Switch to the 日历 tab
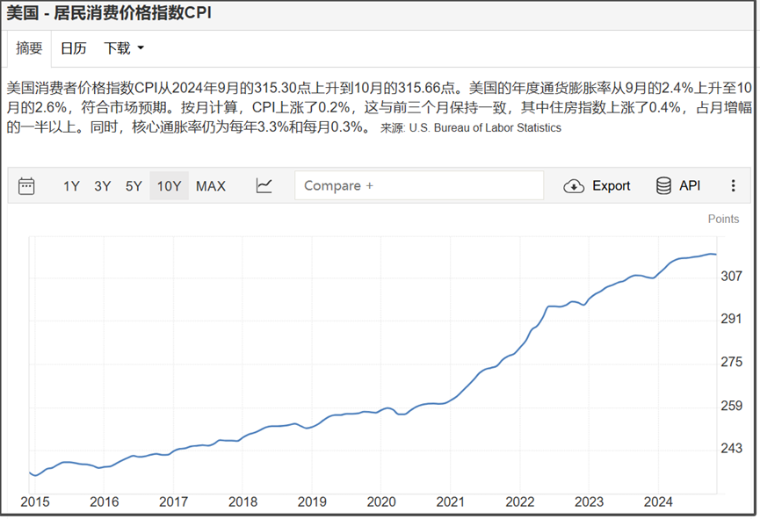The width and height of the screenshot is (760, 519). tap(73, 48)
